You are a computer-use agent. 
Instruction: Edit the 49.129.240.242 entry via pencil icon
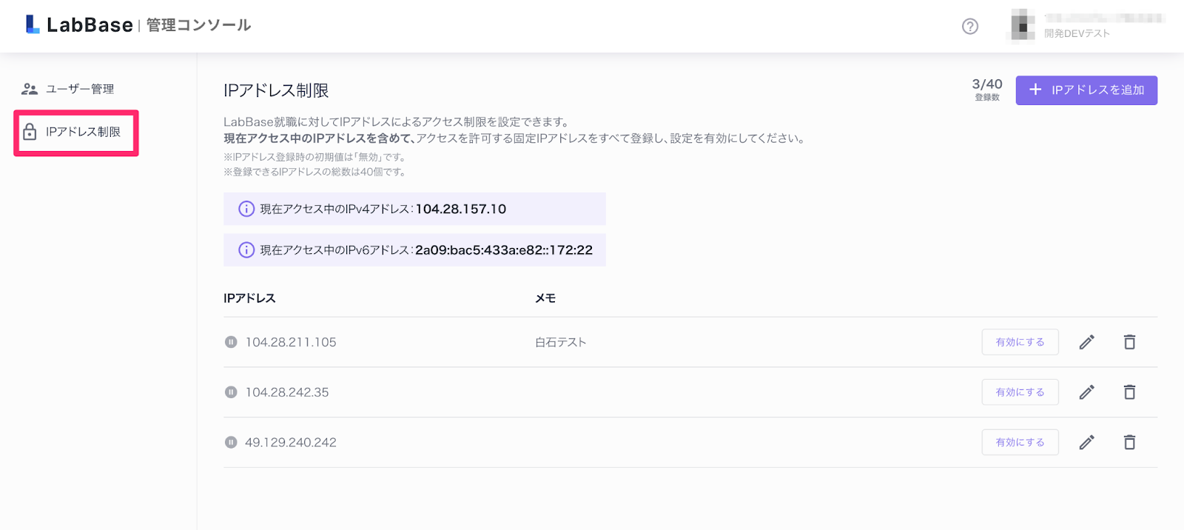click(x=1086, y=443)
